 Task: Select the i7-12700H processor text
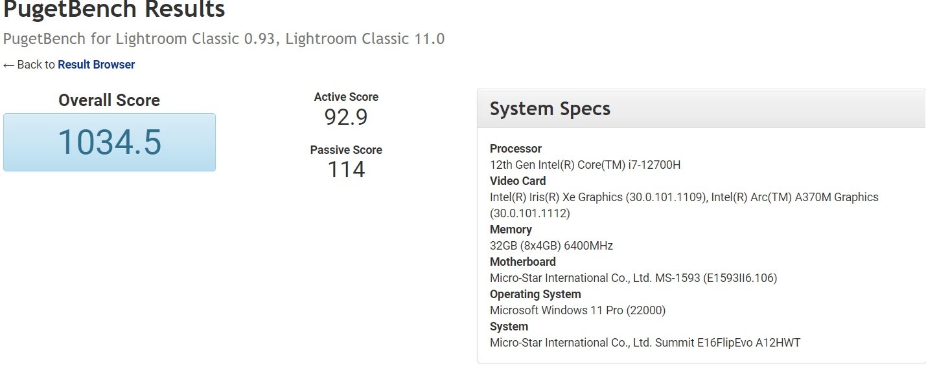[585, 165]
